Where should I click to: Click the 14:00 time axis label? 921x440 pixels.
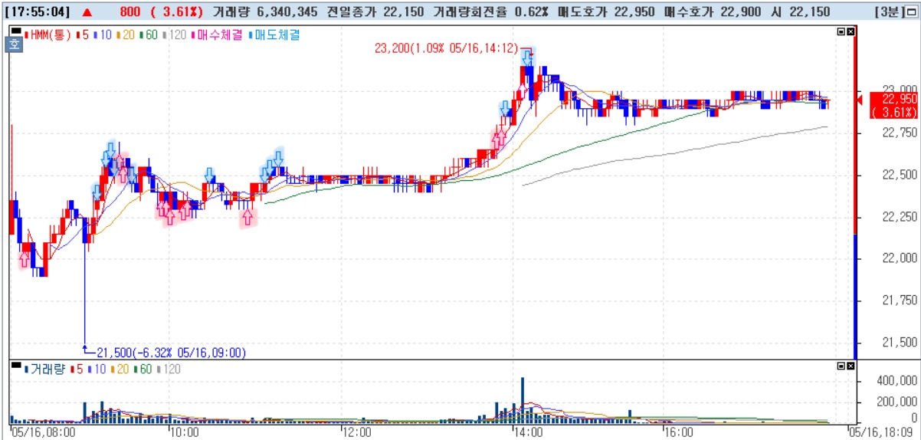tap(529, 432)
